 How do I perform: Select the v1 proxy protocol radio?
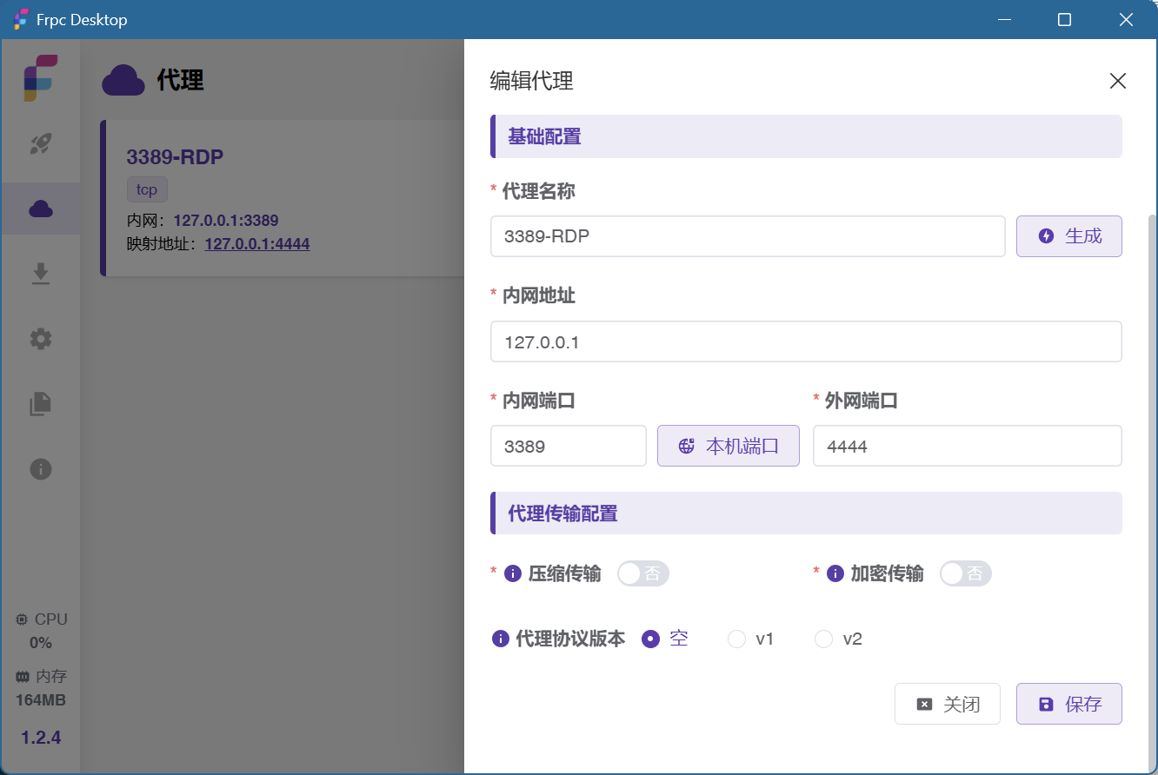[x=737, y=639]
